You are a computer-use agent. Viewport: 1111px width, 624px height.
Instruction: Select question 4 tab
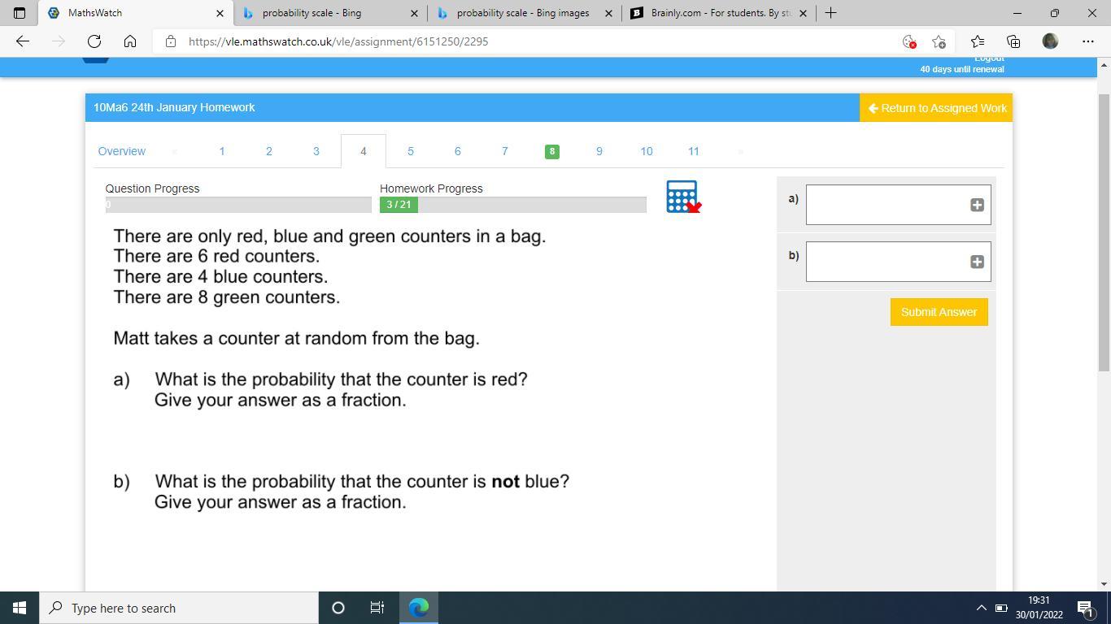[364, 151]
